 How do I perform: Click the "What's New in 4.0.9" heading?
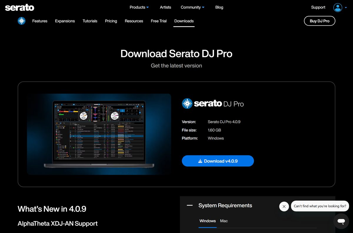52,209
